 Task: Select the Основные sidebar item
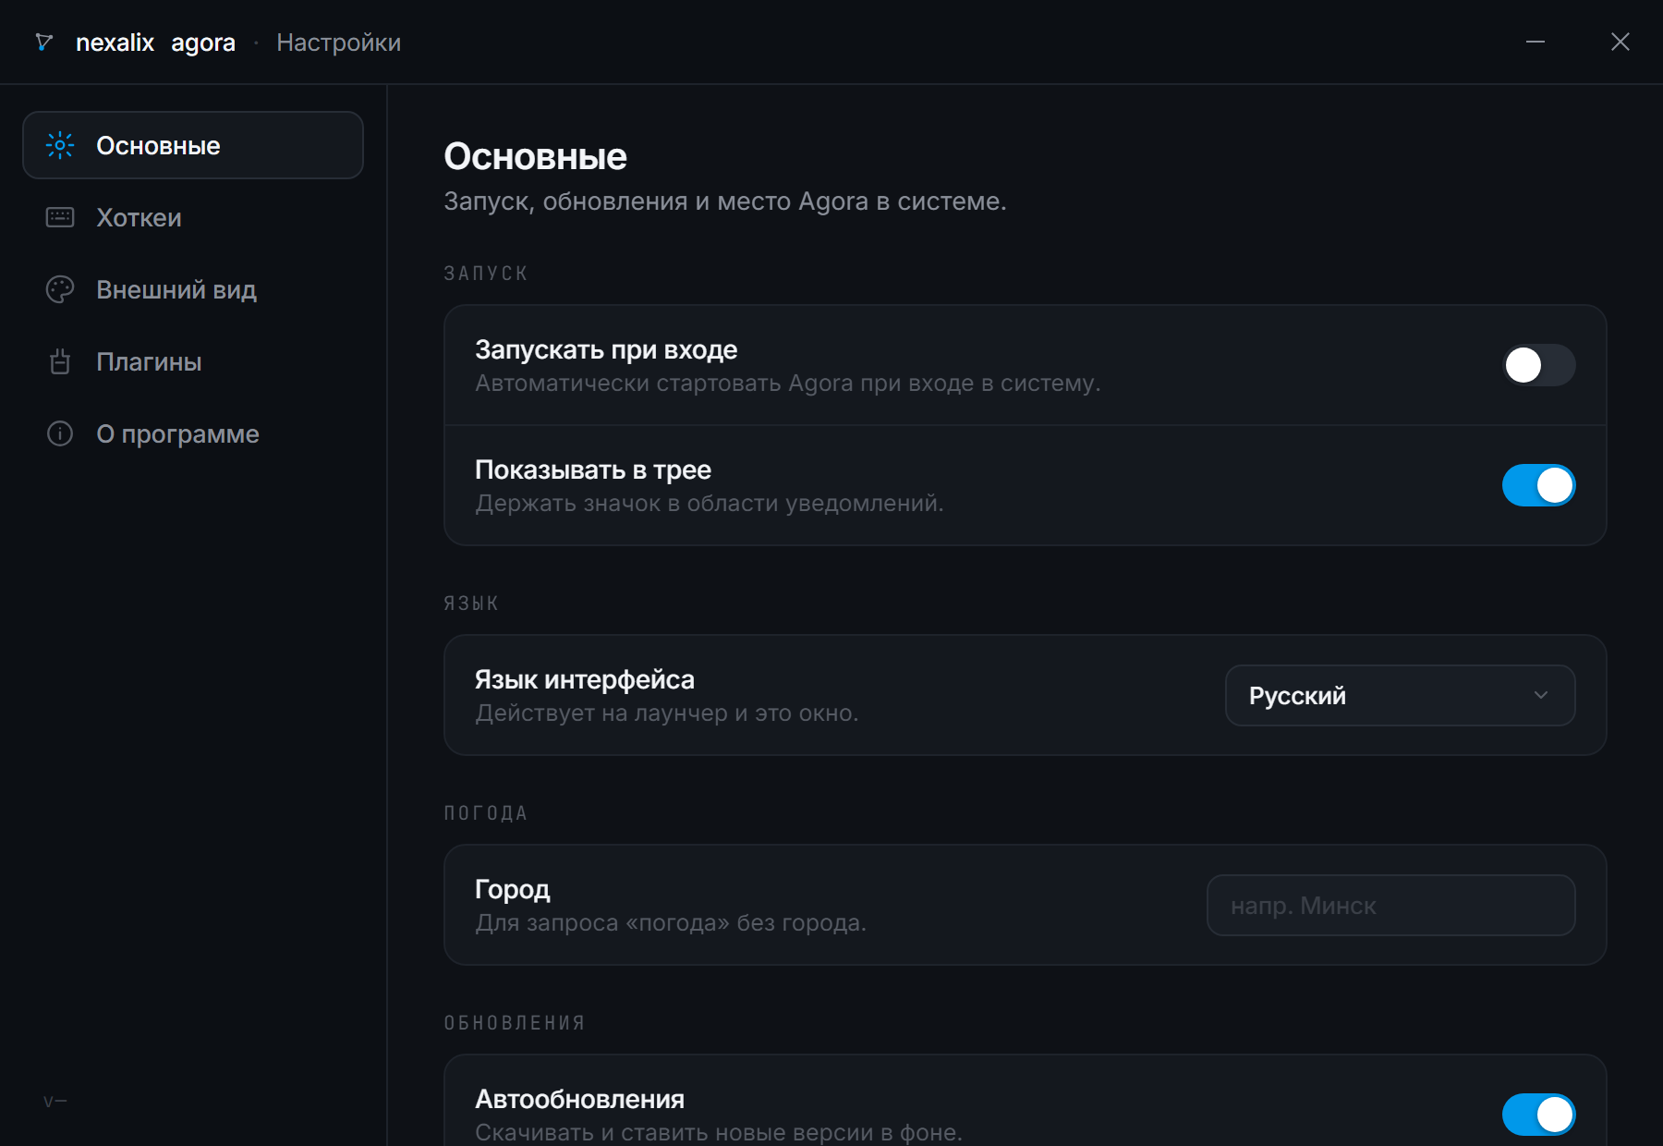(193, 145)
